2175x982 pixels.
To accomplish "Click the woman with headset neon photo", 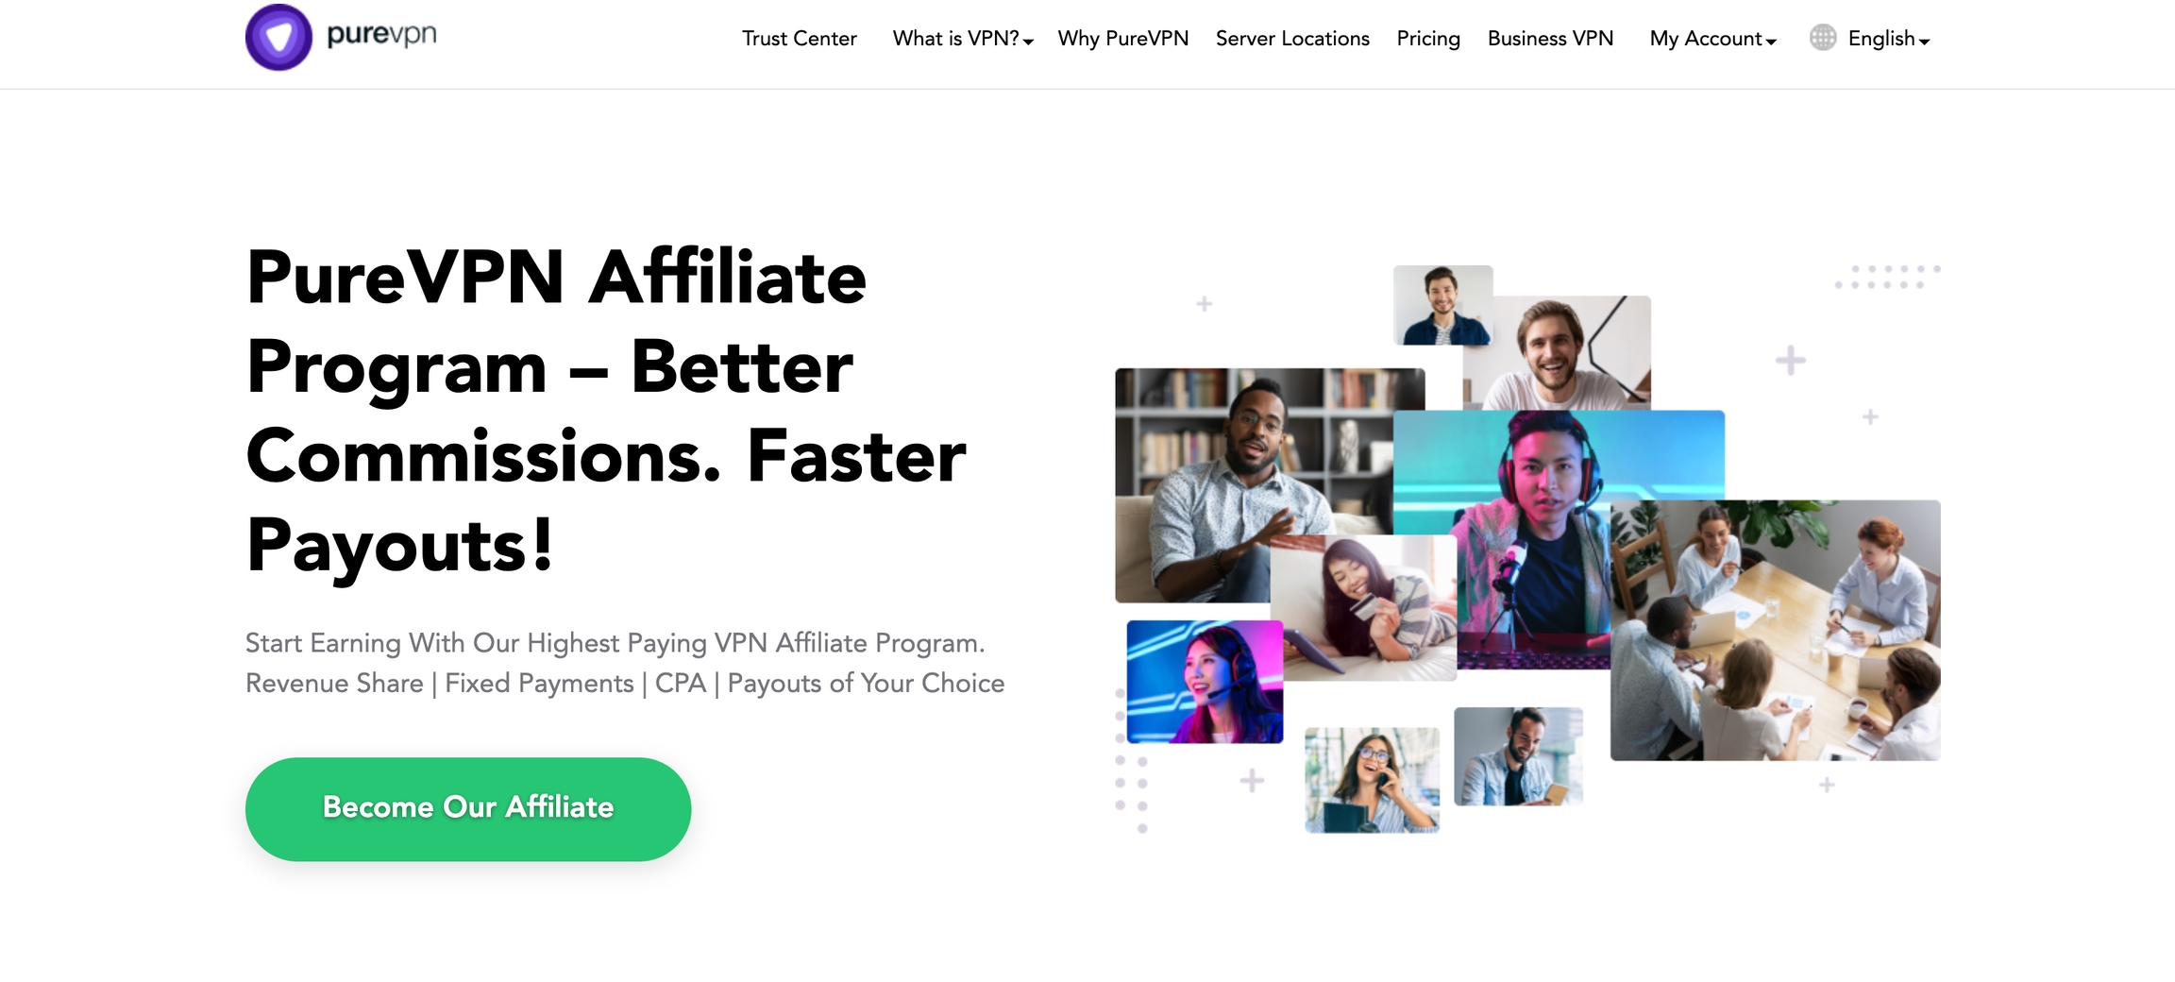I will [x=1205, y=682].
